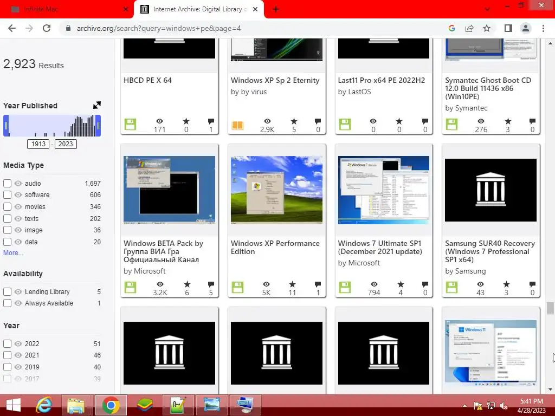Switch to the Infinite Mac tab
The image size is (555, 416).
pyautogui.click(x=67, y=9)
